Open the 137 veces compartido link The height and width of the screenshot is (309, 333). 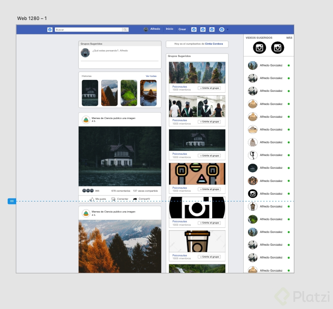click(145, 191)
